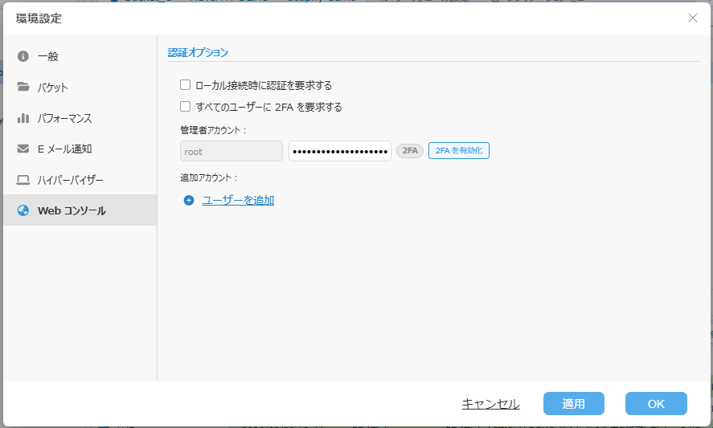The width and height of the screenshot is (713, 428).
Task: Focus the admin password field
Action: [x=340, y=151]
